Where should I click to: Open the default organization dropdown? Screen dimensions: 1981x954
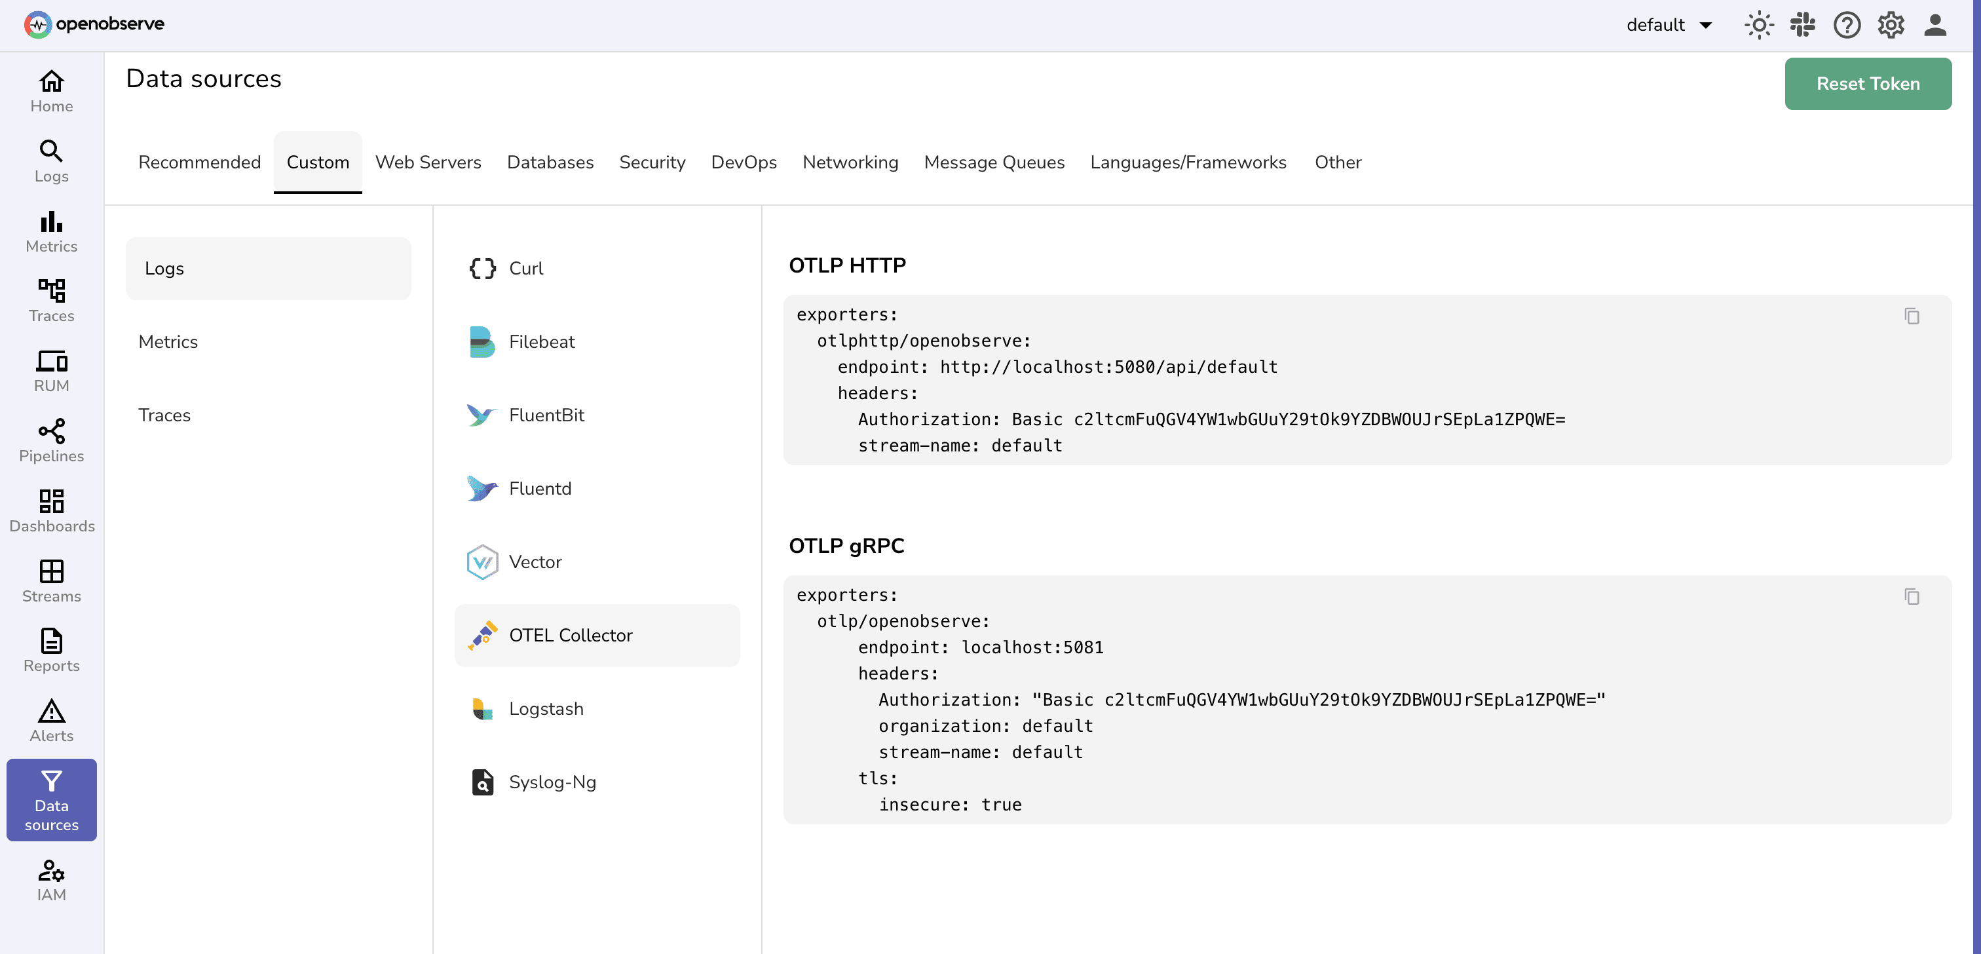(x=1669, y=25)
